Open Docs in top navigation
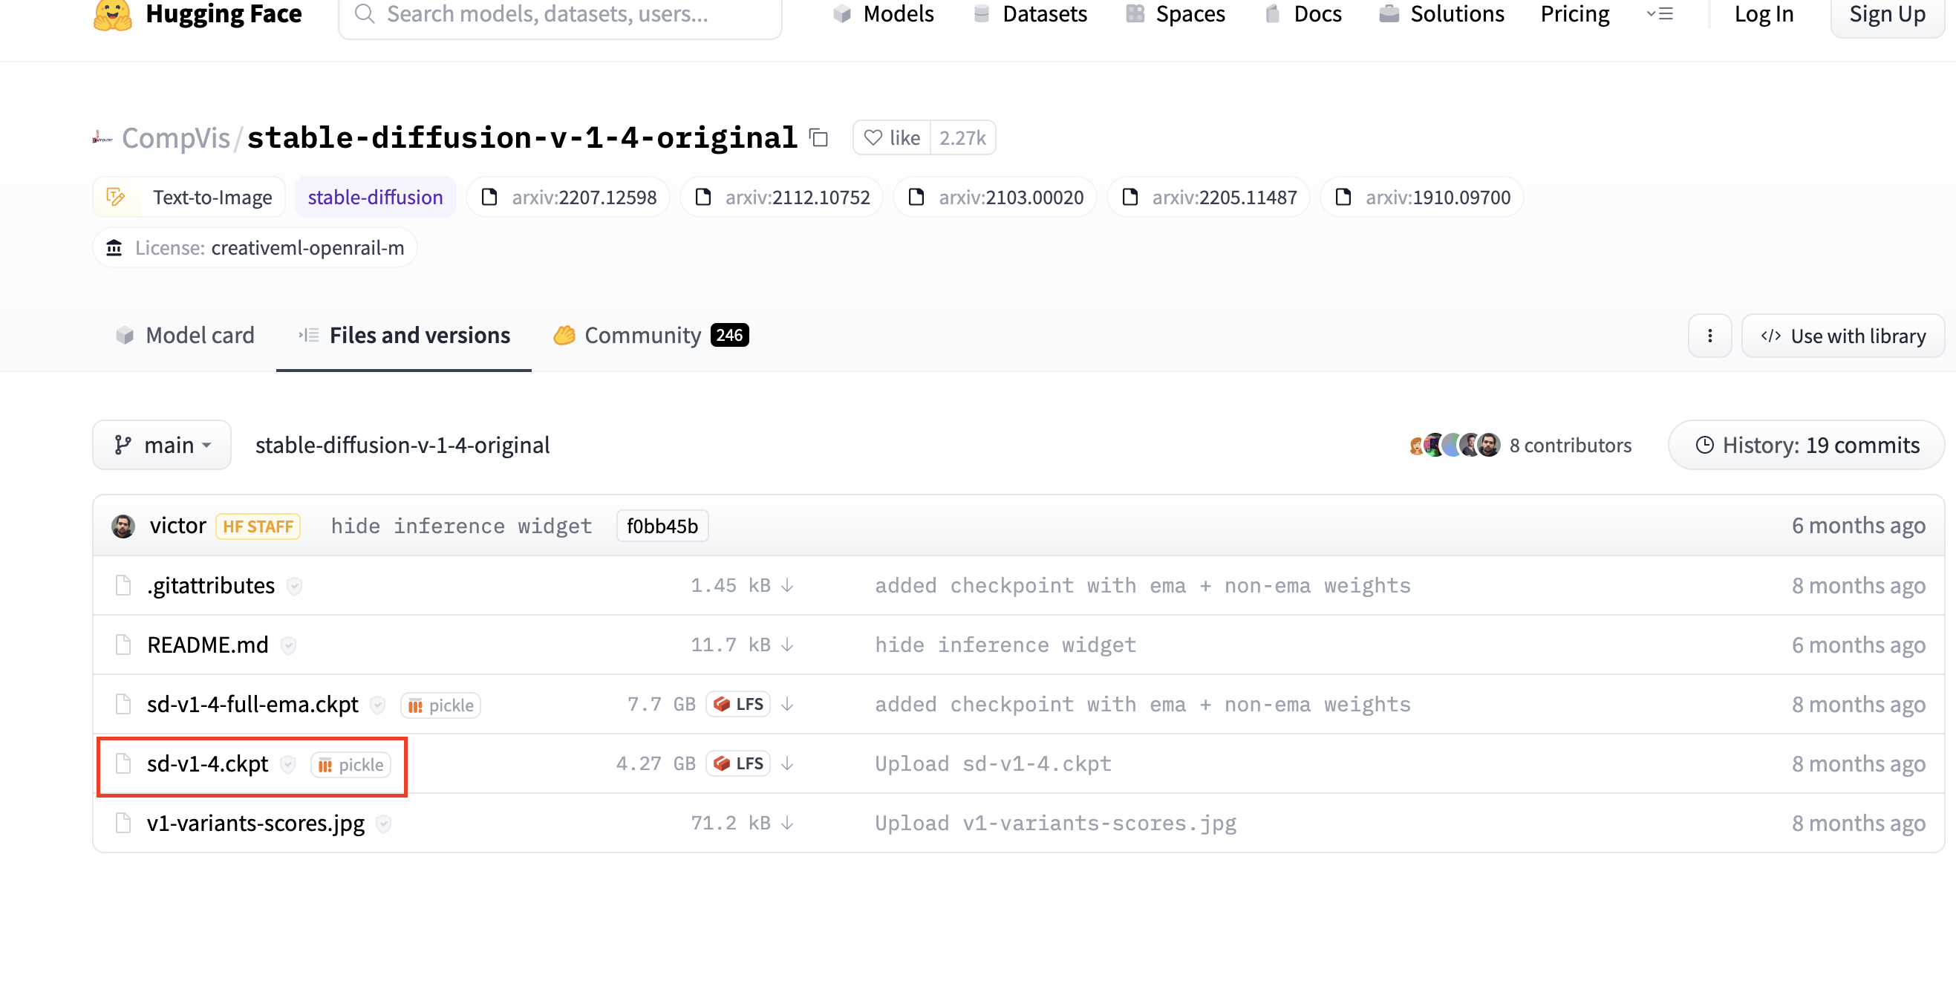This screenshot has height=1001, width=1956. [x=1303, y=13]
